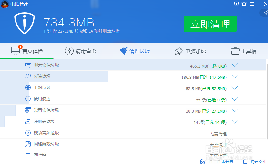Minimize the 电脑管家 window

point(259,4)
